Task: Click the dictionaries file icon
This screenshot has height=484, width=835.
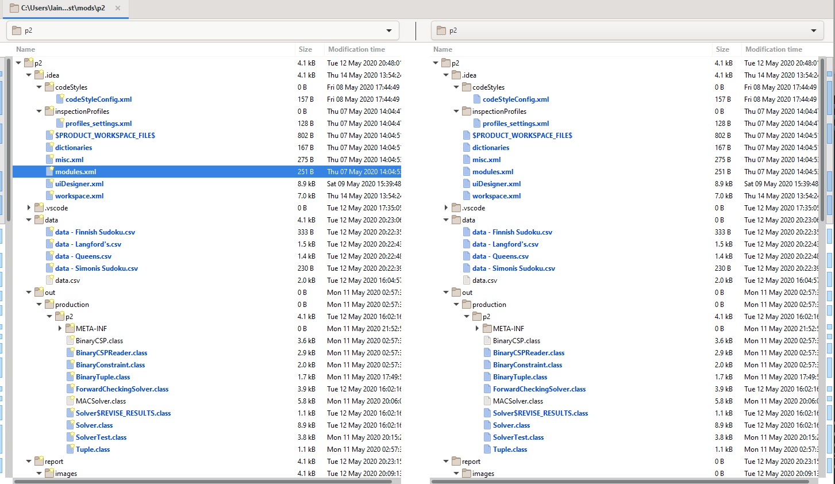Action: coord(49,147)
